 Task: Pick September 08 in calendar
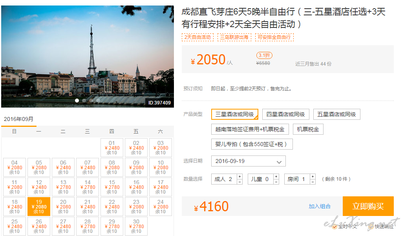(x=112, y=167)
